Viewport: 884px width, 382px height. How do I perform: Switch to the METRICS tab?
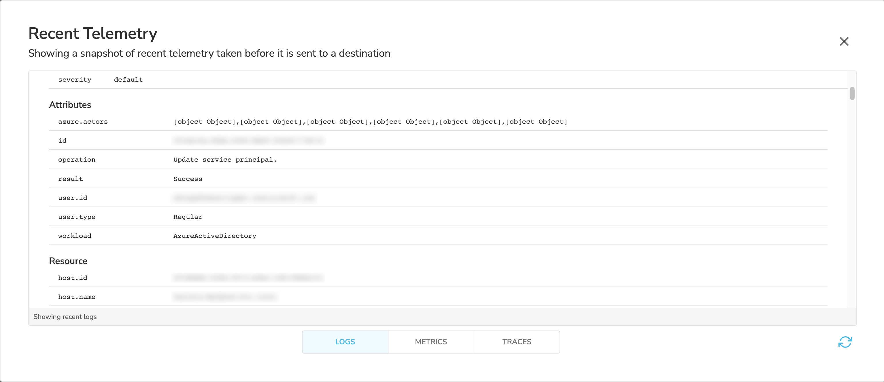click(x=431, y=342)
